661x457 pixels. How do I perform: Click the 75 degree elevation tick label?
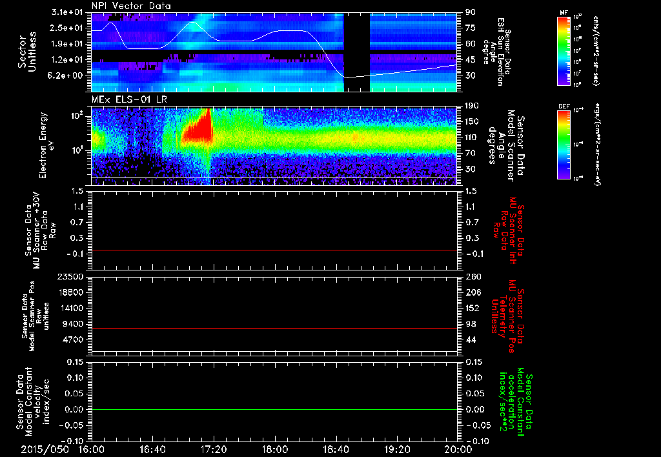[471, 28]
